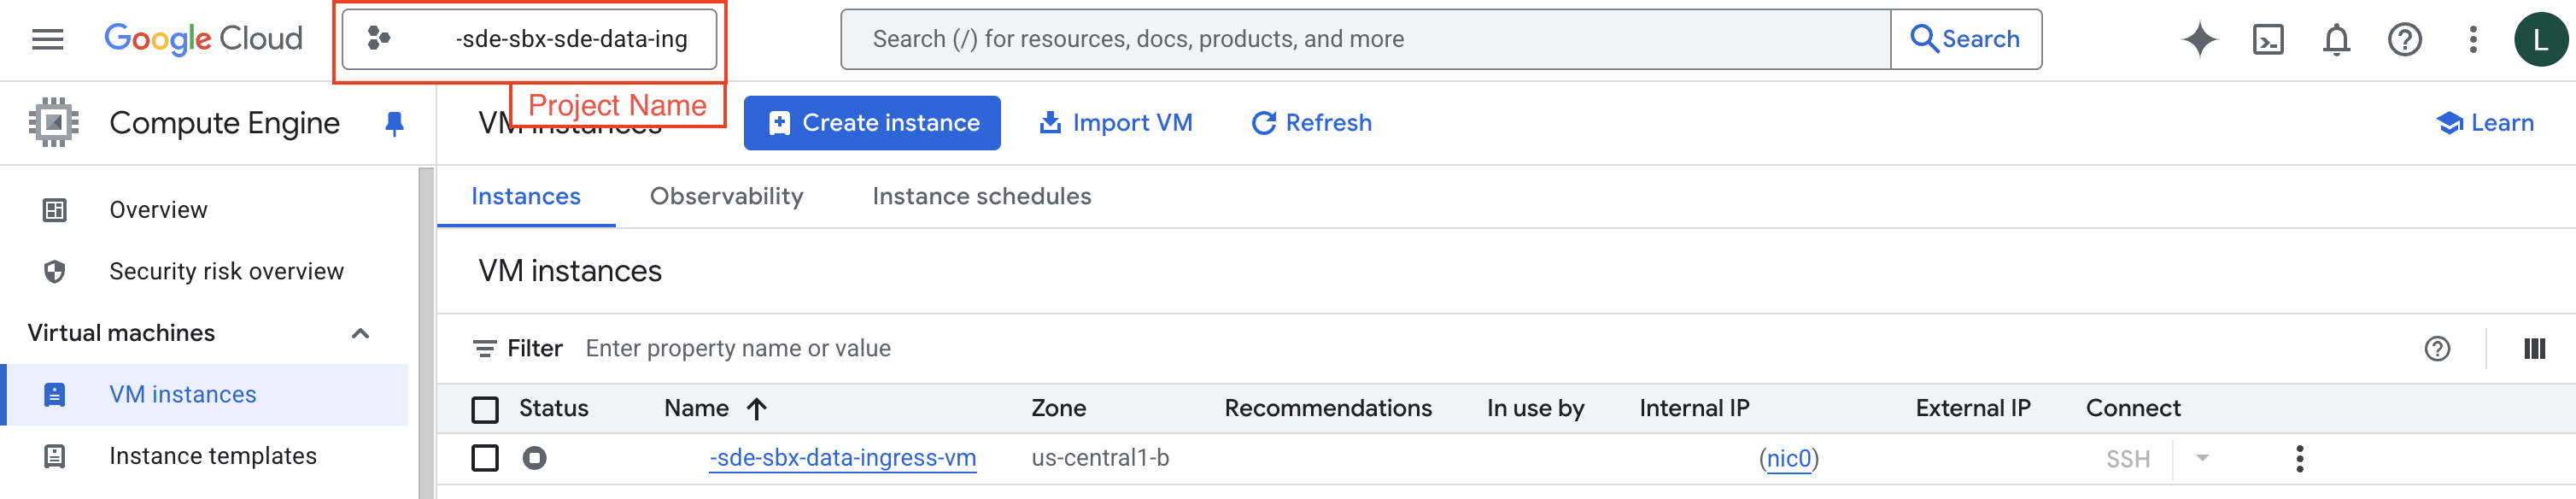Open the project picker dropdown
This screenshot has width=2576, height=499.
[x=529, y=39]
